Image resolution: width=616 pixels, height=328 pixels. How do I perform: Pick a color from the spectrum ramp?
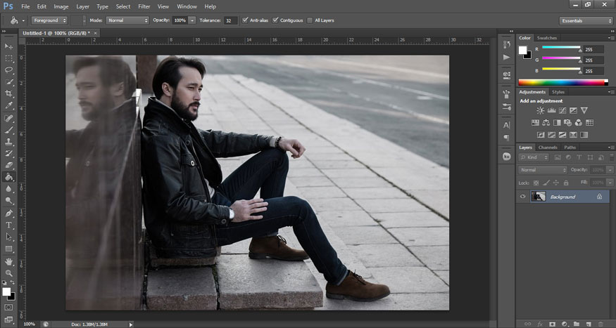click(563, 82)
